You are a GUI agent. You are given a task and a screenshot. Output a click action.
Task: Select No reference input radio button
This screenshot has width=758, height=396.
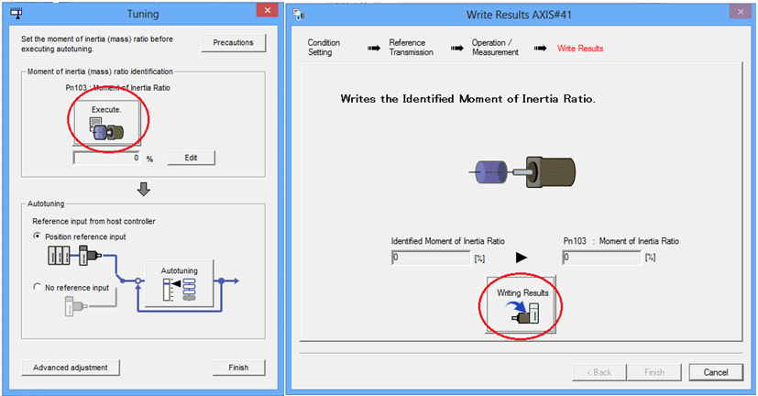coord(38,288)
